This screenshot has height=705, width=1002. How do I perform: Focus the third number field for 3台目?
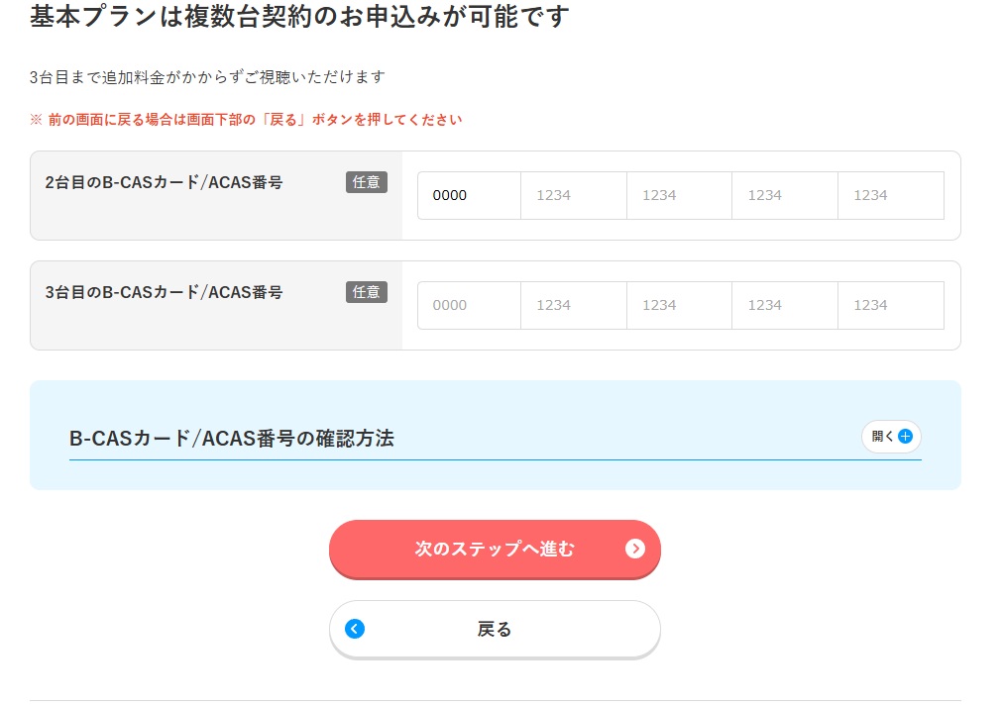click(x=680, y=306)
